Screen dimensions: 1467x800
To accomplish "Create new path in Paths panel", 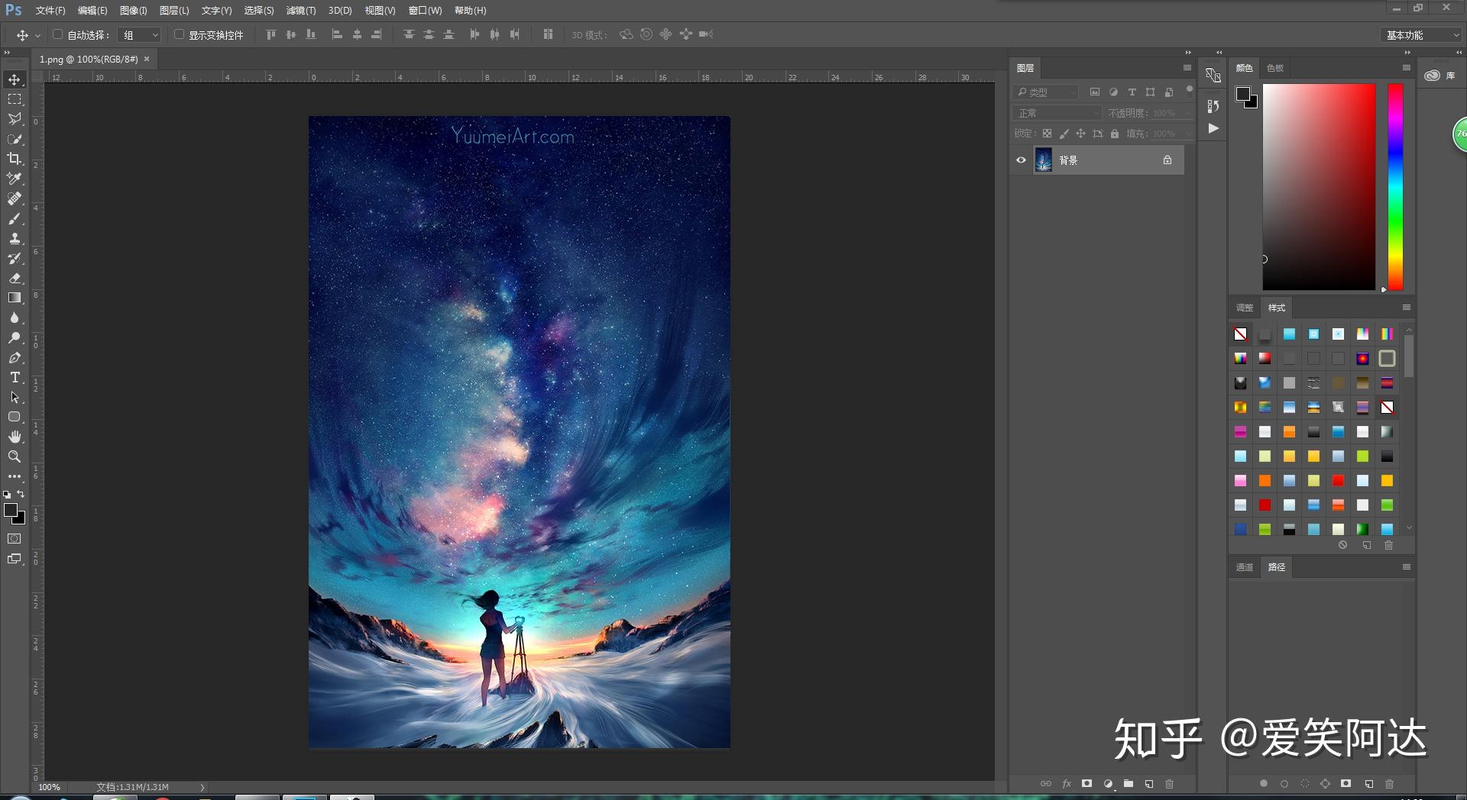I will 1368,783.
